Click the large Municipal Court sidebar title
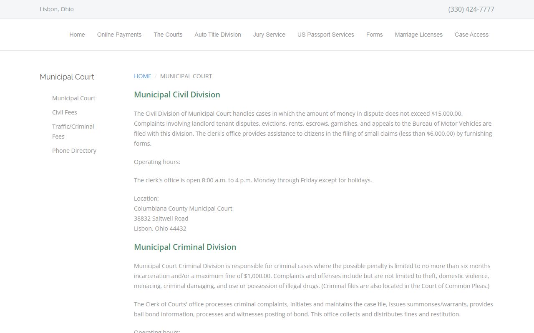Screen dimensions: 534x333 67,77
